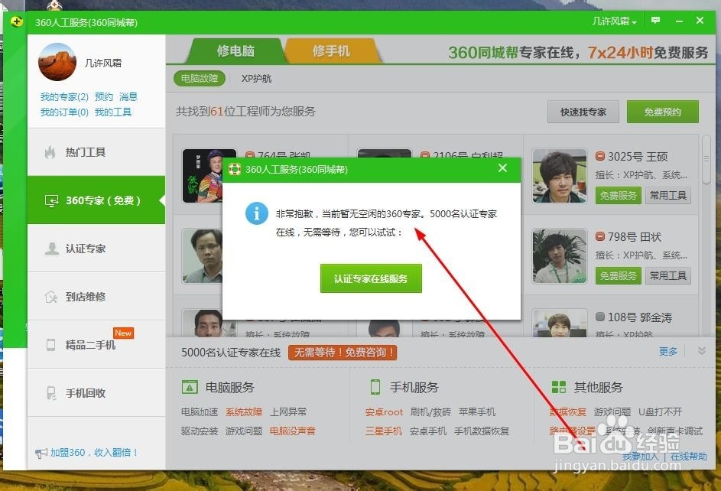Click the blue info icon in dialog

point(257,213)
